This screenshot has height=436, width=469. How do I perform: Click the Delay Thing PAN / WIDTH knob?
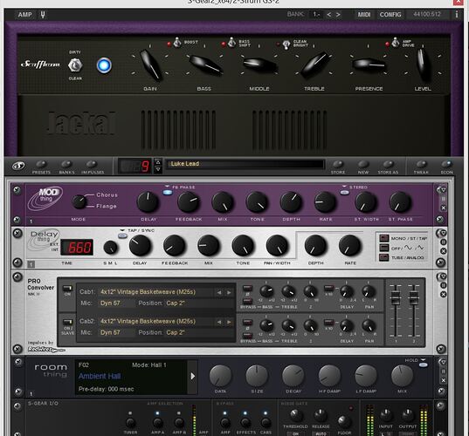[x=277, y=246]
